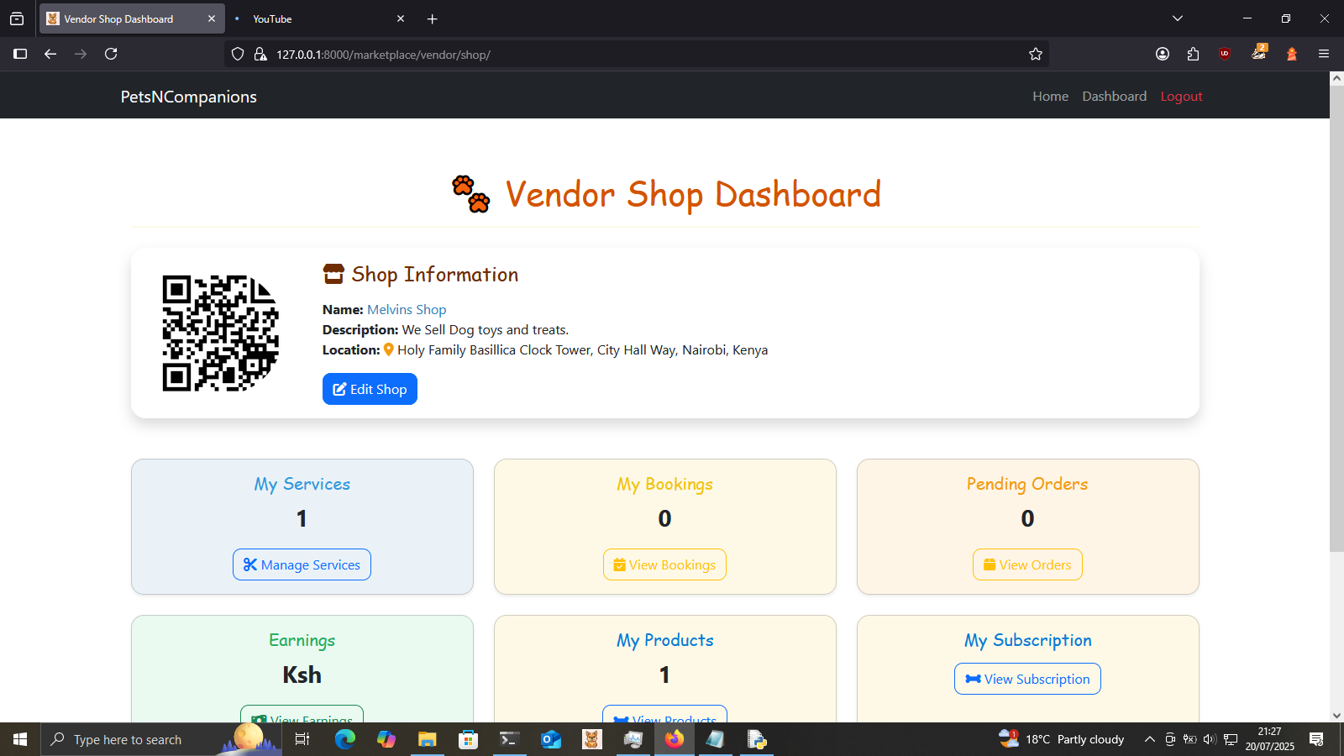This screenshot has width=1344, height=756.
Task: Click the My Products heading
Action: pos(664,640)
